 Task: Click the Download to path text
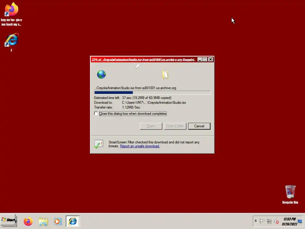[154, 103]
